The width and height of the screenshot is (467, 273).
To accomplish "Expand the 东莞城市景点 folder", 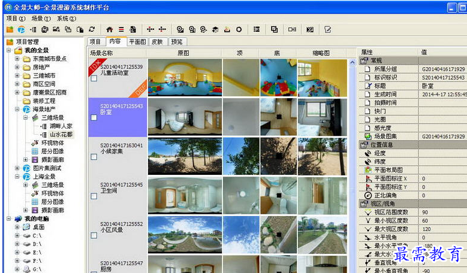I will 17,59.
